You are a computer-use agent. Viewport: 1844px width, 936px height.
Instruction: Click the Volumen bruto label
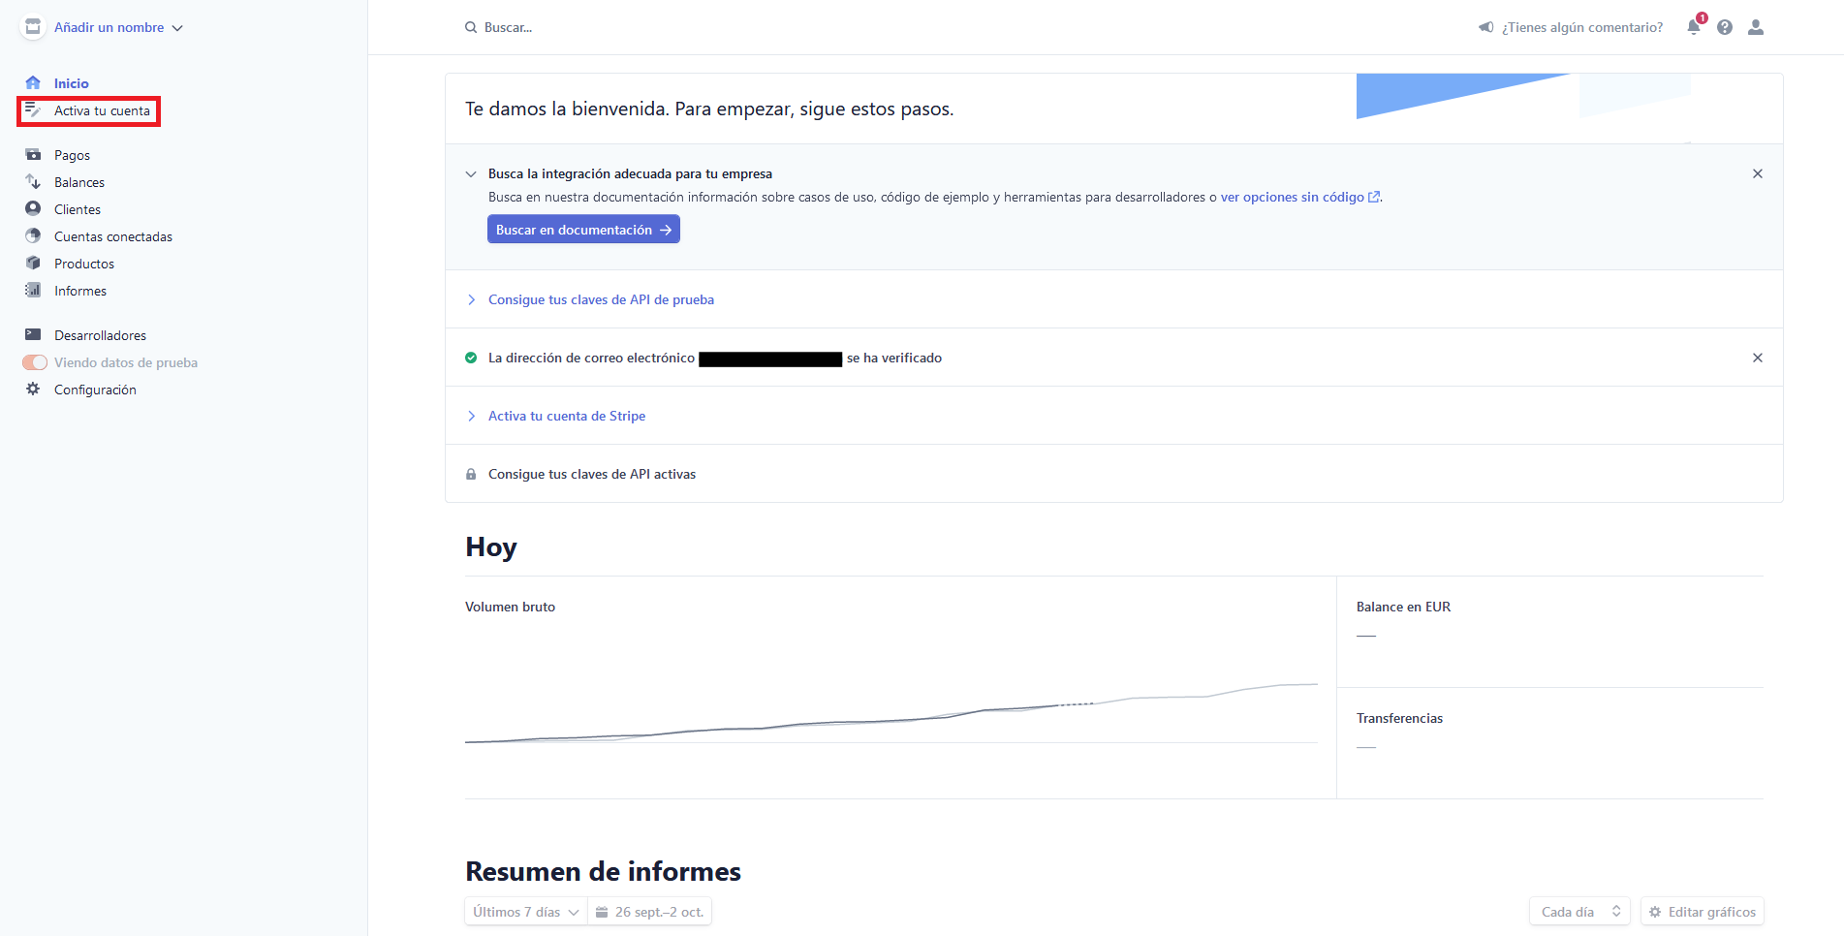tap(510, 607)
